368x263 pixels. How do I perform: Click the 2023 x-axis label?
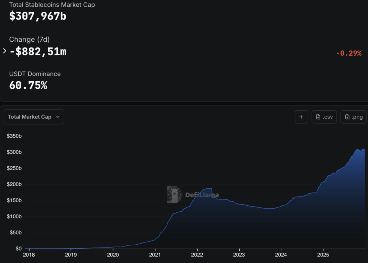click(x=239, y=255)
